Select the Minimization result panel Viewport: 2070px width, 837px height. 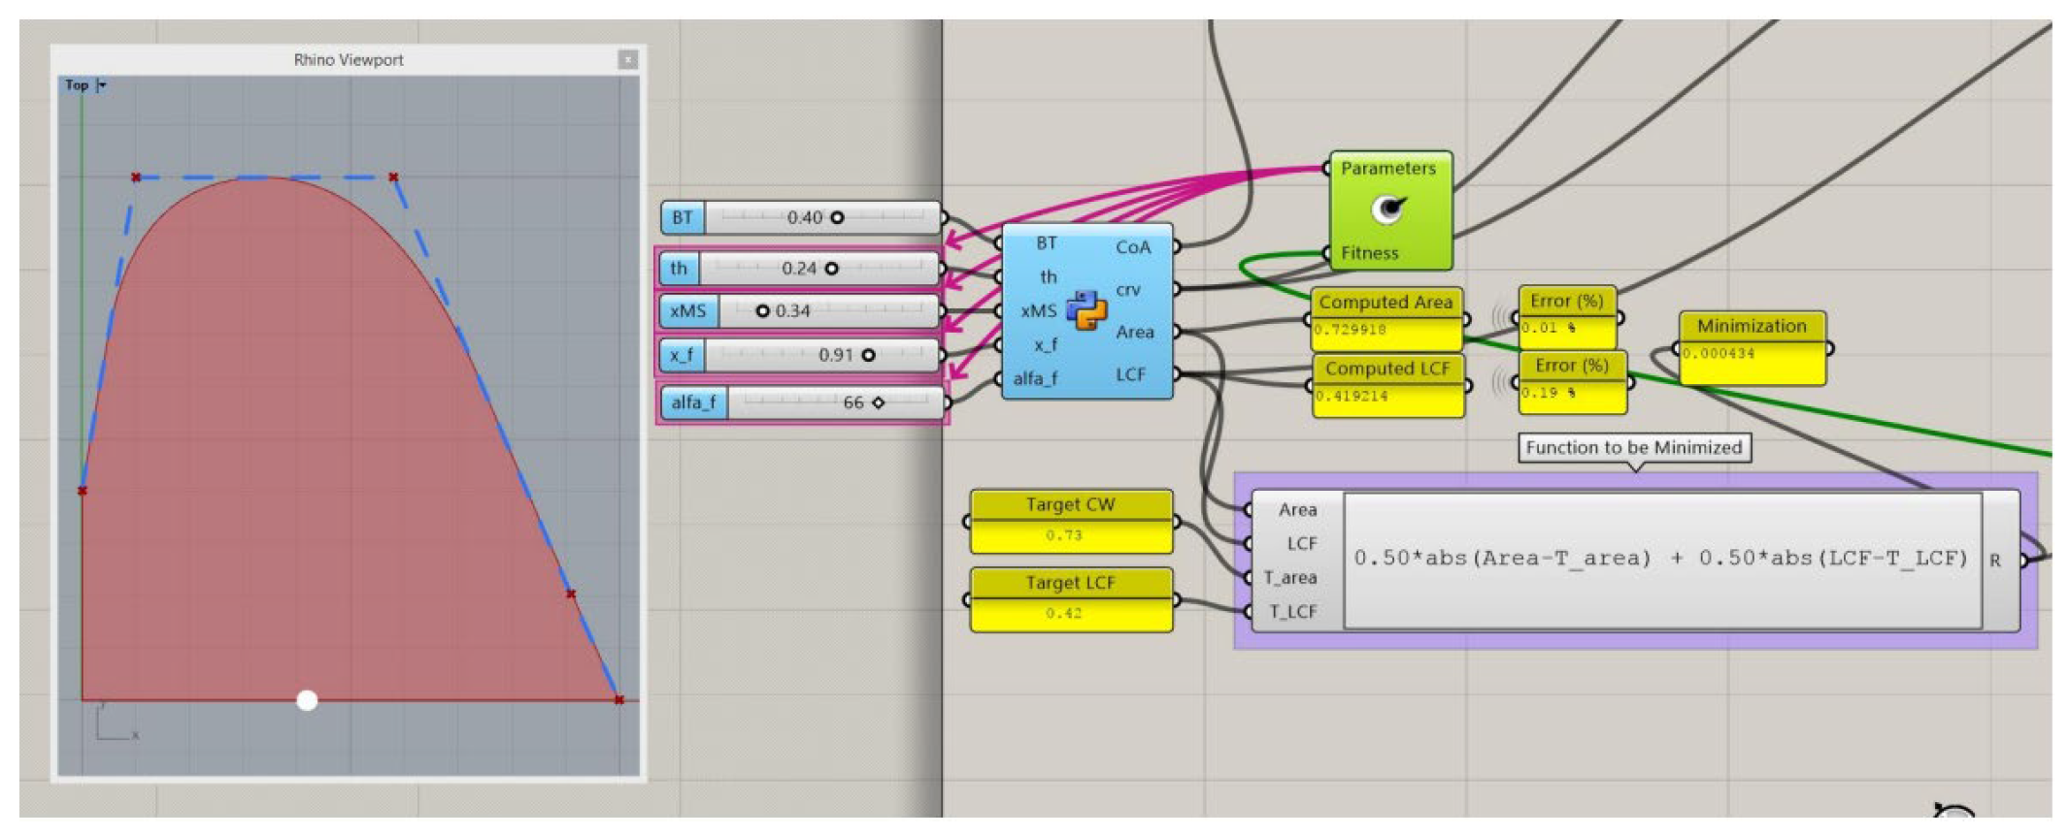tap(1752, 348)
